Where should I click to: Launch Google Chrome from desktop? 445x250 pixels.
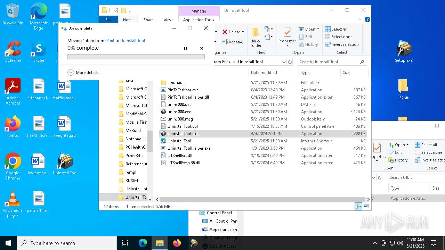point(13,167)
